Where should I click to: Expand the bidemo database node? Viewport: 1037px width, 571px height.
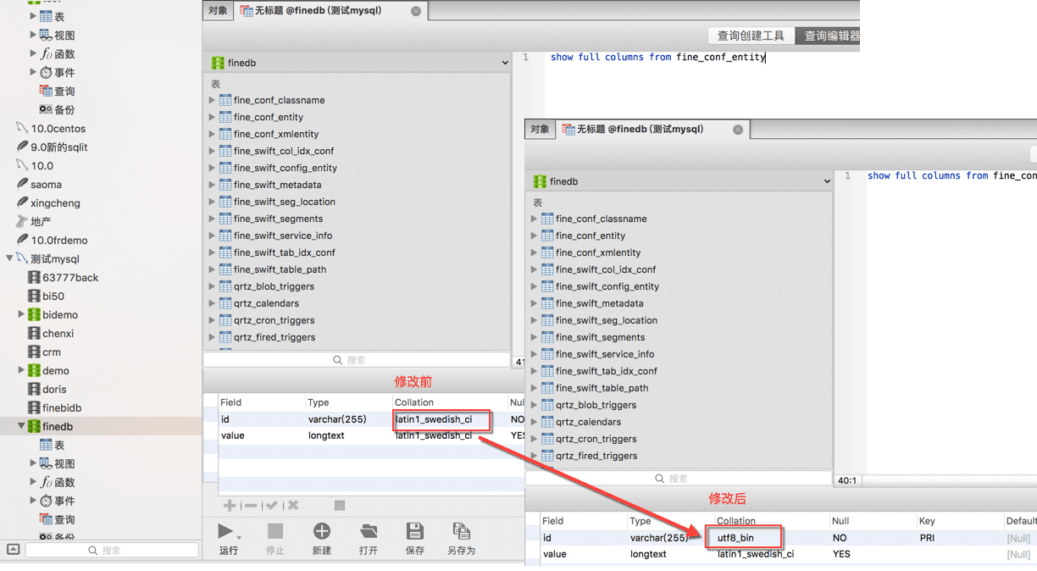(x=21, y=315)
